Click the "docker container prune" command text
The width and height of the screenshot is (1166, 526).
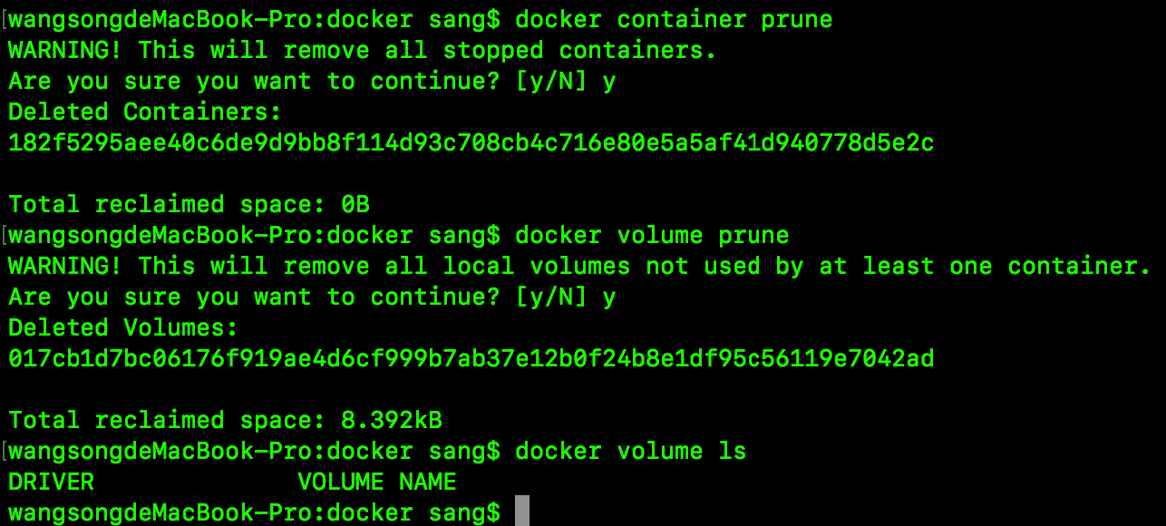coord(673,19)
